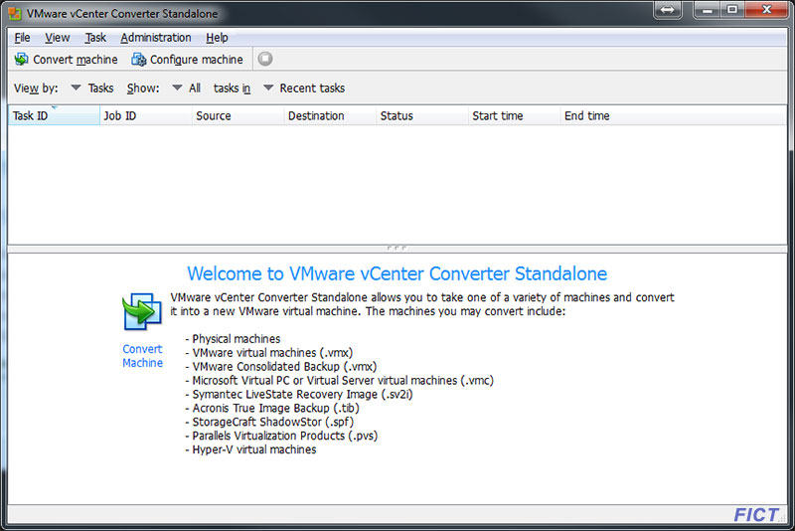795x531 pixels.
Task: Sort by Status column header
Action: click(423, 115)
